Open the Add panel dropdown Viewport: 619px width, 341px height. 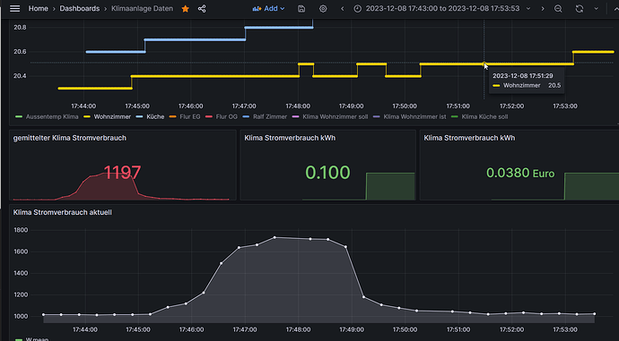(x=268, y=9)
